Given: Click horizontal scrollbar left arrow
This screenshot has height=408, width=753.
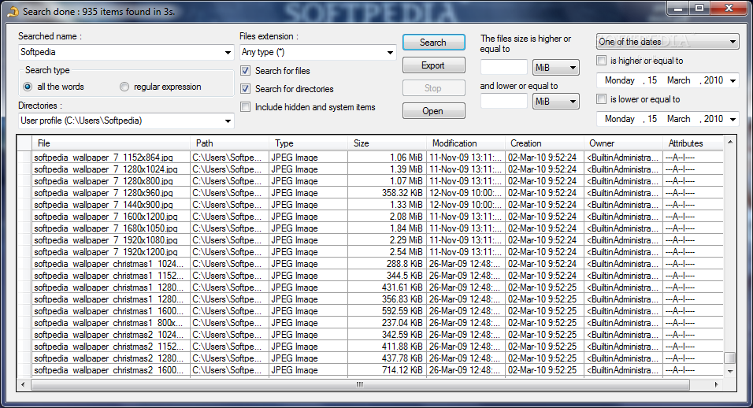Looking at the screenshot, I should click(23, 384).
